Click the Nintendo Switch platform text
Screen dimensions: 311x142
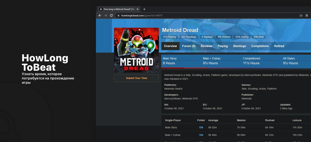pyautogui.click(x=173, y=89)
